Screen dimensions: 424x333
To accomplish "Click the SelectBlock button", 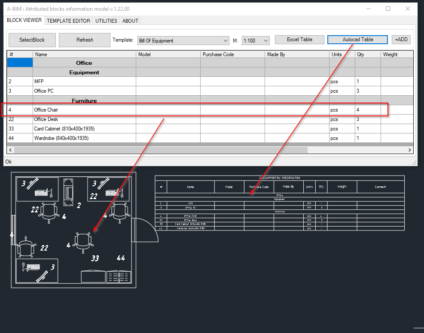I will click(x=32, y=40).
